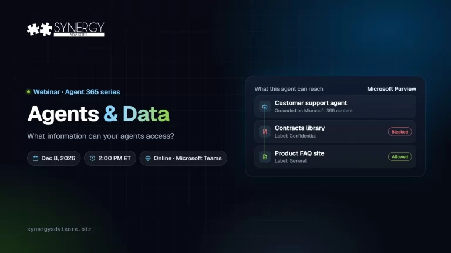The width and height of the screenshot is (451, 253).
Task: Click the globe icon beside Online
Action: [x=148, y=158]
